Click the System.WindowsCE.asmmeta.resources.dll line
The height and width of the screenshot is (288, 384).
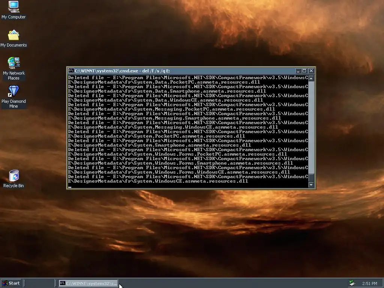[x=158, y=181]
